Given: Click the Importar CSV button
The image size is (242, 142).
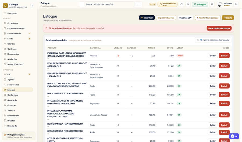Looking at the screenshot, I should tap(185, 18).
